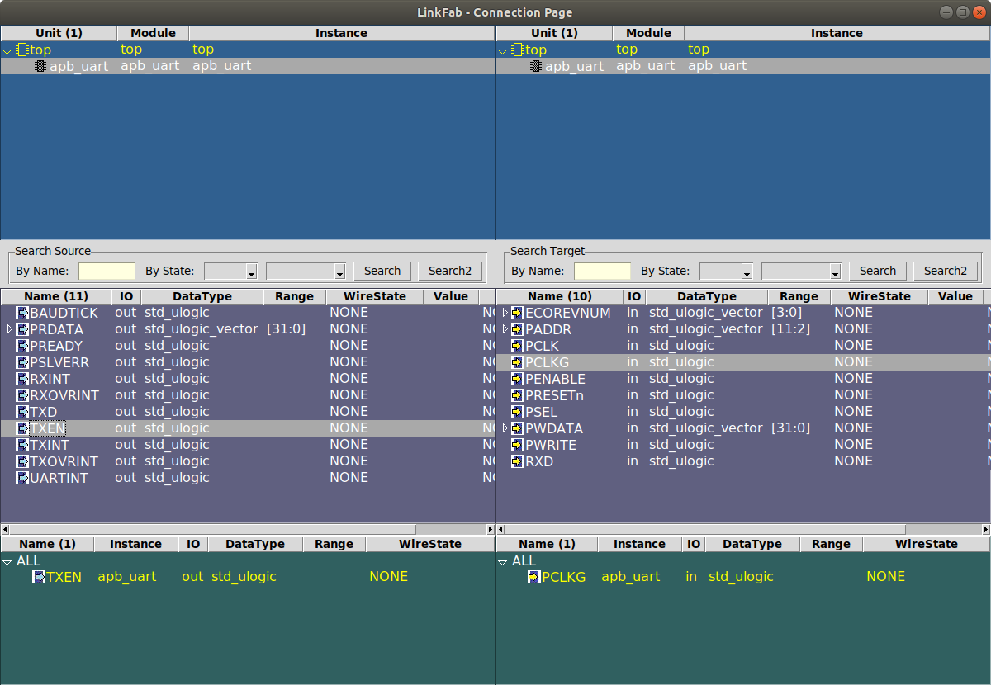Screen dimensions: 991x685
Task: Expand the PADDR vector row
Action: click(x=505, y=329)
